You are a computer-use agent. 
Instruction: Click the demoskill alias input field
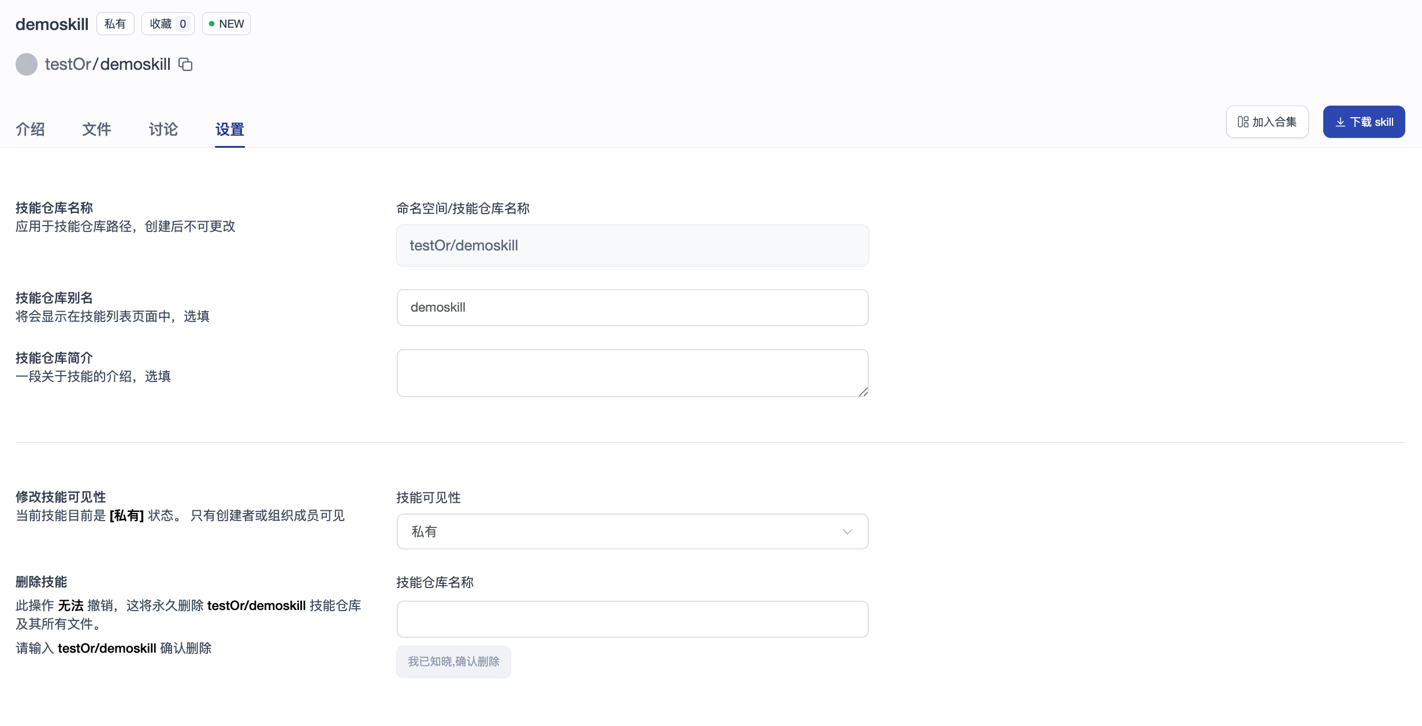(632, 308)
